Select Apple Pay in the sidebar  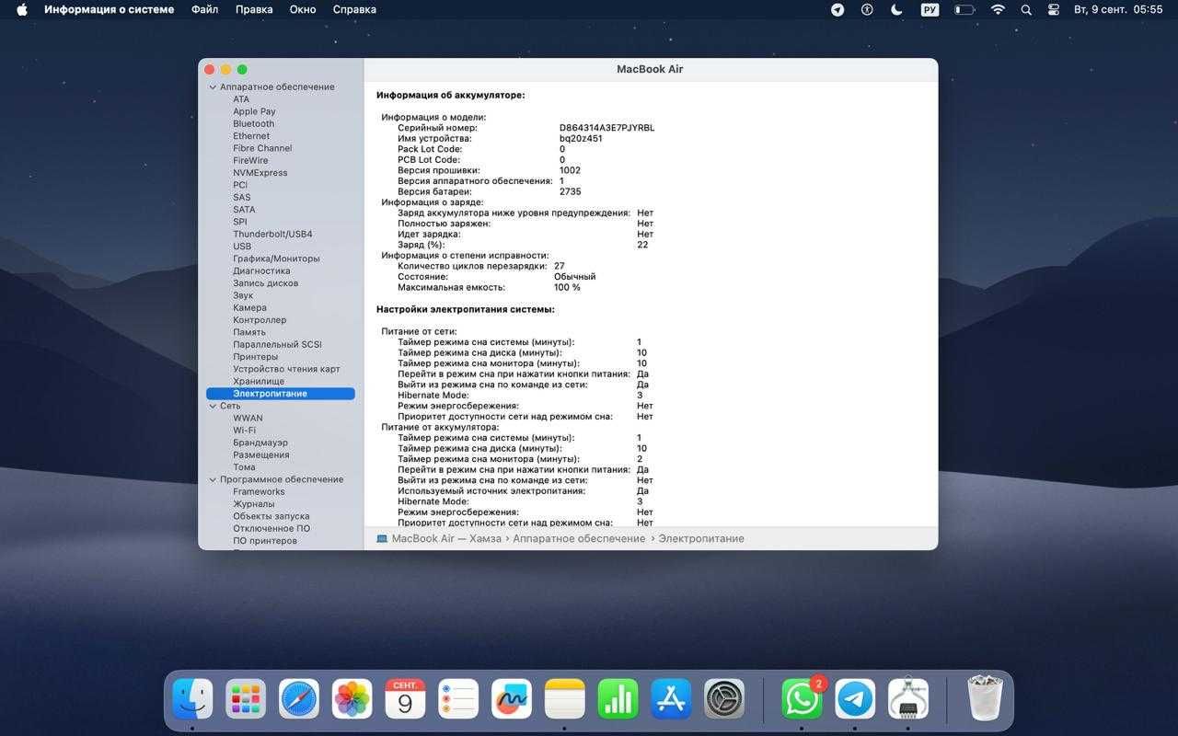click(254, 111)
